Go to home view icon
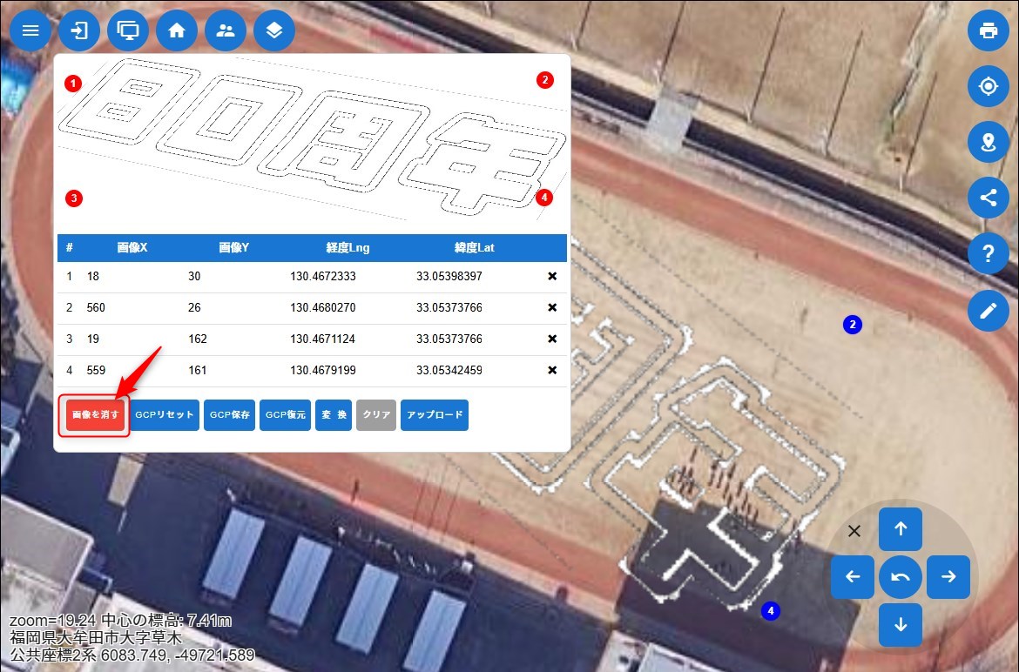Image resolution: width=1019 pixels, height=672 pixels. (177, 30)
